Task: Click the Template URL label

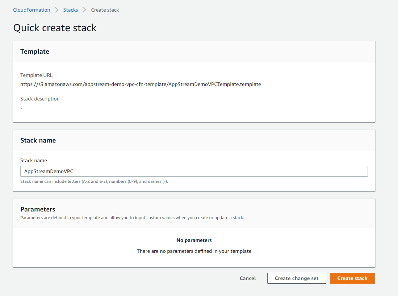Action: pos(36,75)
